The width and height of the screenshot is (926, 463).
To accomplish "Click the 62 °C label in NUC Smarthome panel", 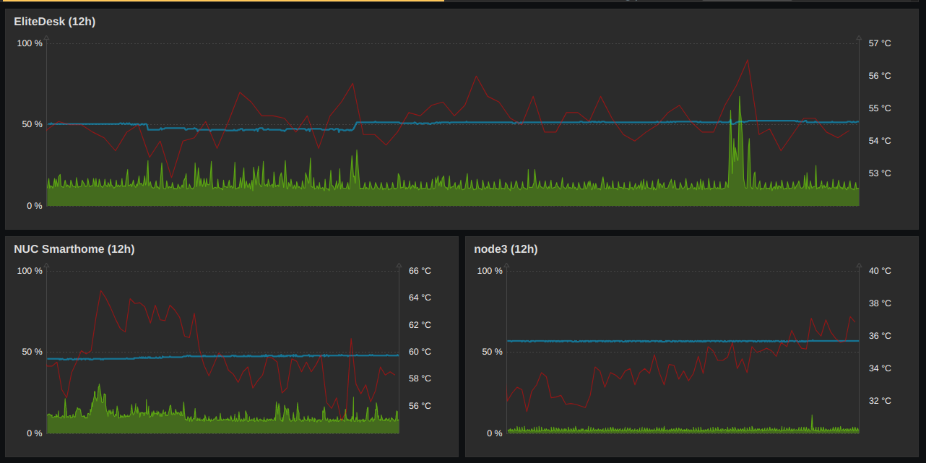I will 420,325.
